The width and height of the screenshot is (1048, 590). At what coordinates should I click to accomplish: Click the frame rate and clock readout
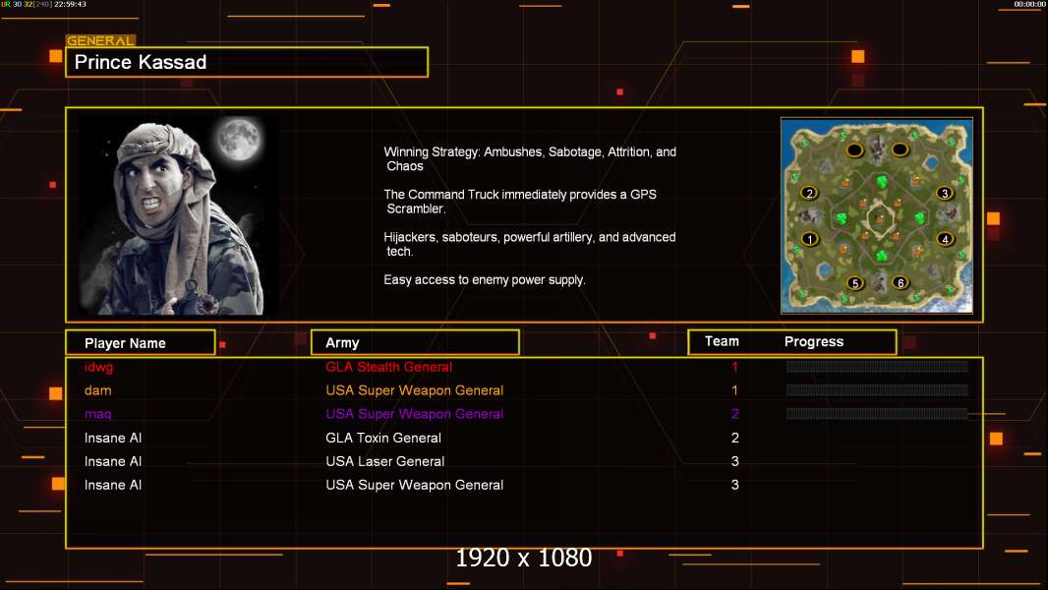point(43,4)
